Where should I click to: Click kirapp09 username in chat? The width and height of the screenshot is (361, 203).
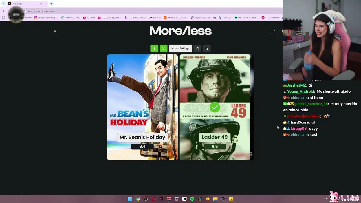[299, 129]
